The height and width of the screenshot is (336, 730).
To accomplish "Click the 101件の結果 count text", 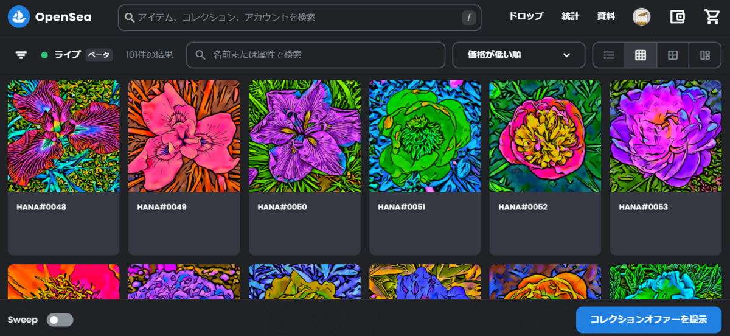I will (x=150, y=55).
